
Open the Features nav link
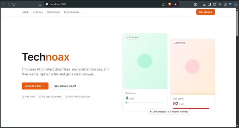(x=38, y=12)
